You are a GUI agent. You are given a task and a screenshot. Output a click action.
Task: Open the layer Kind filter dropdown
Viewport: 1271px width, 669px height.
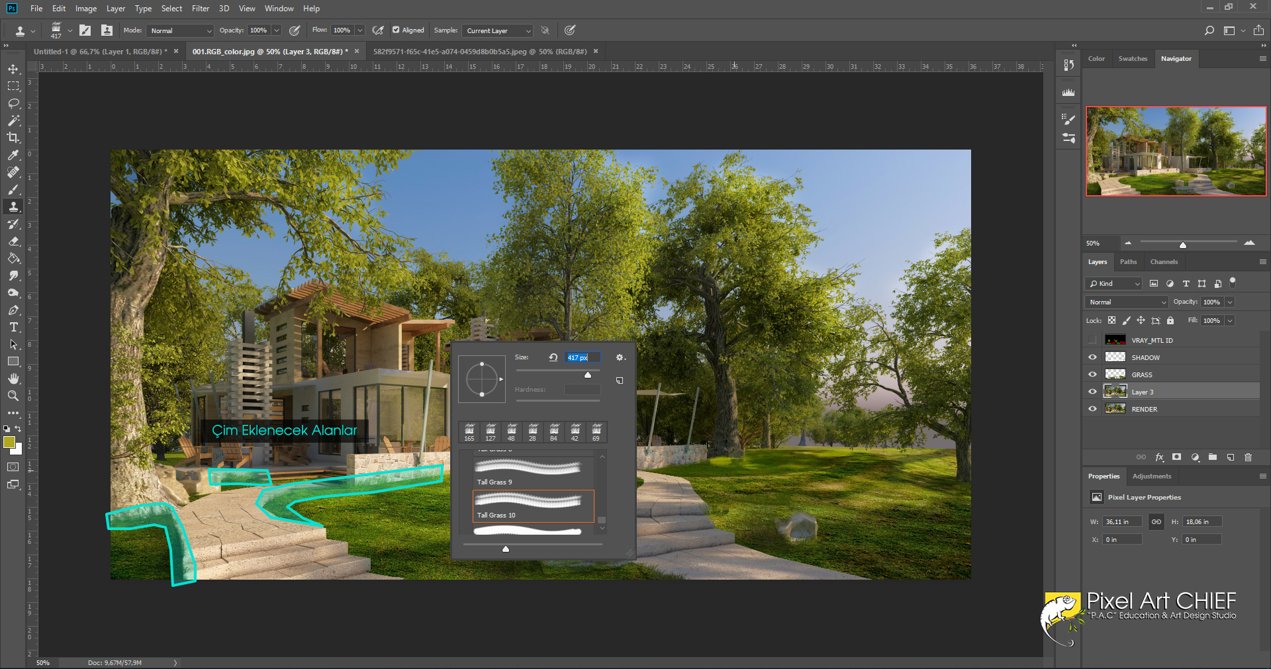[x=1114, y=283]
